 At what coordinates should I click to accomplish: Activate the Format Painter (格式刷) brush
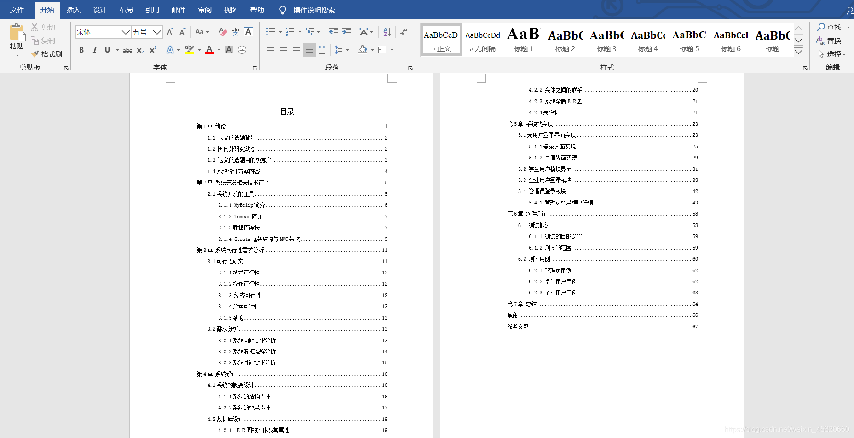click(x=35, y=54)
